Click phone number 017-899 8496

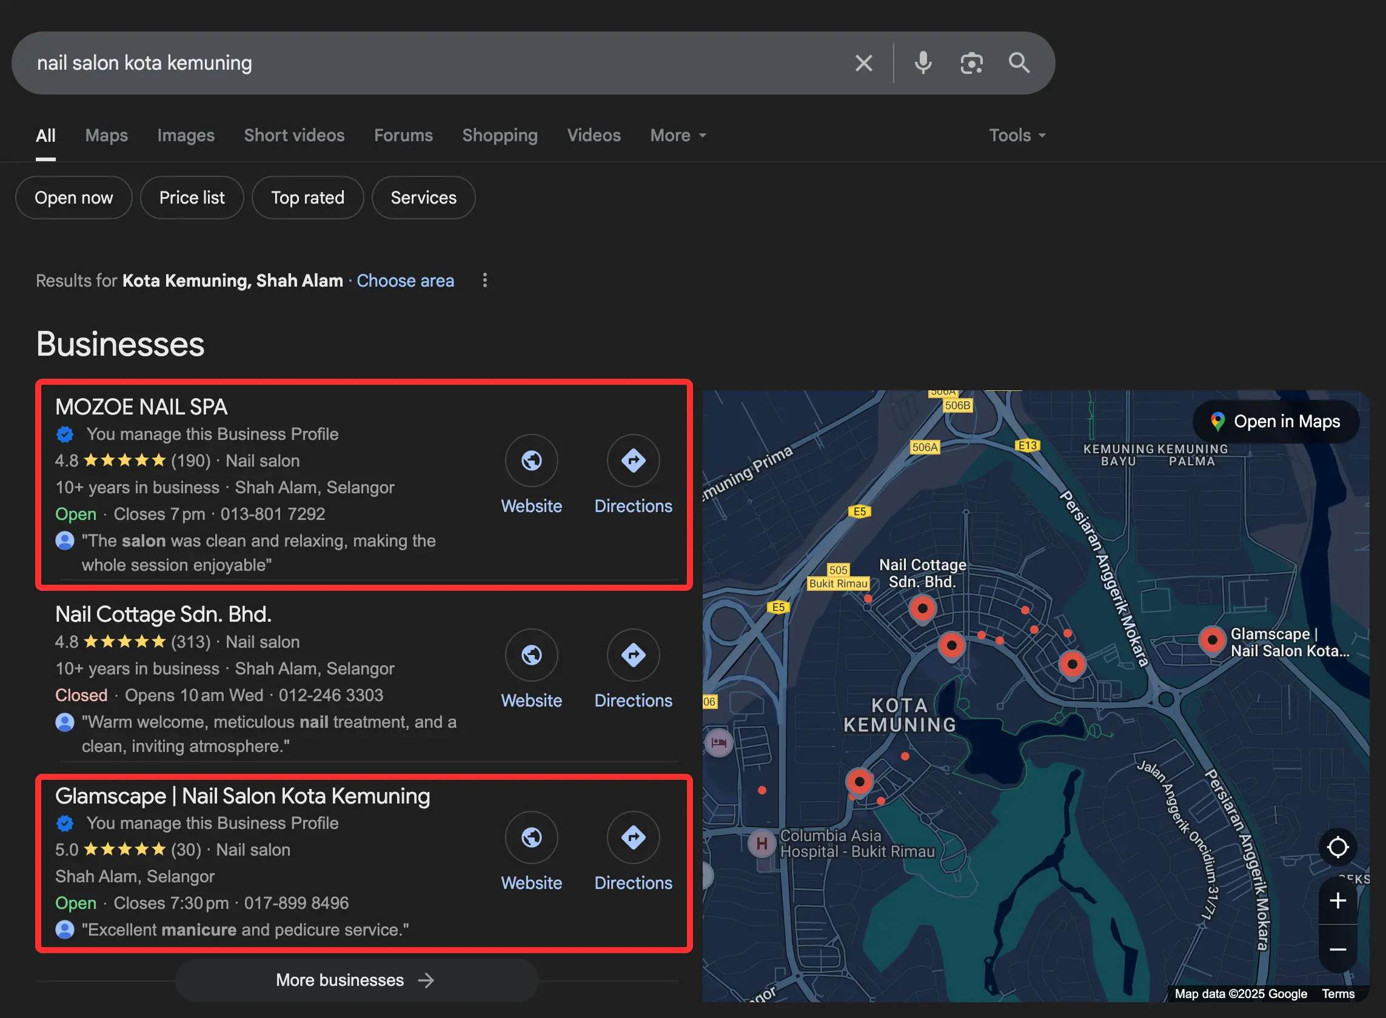pos(296,903)
